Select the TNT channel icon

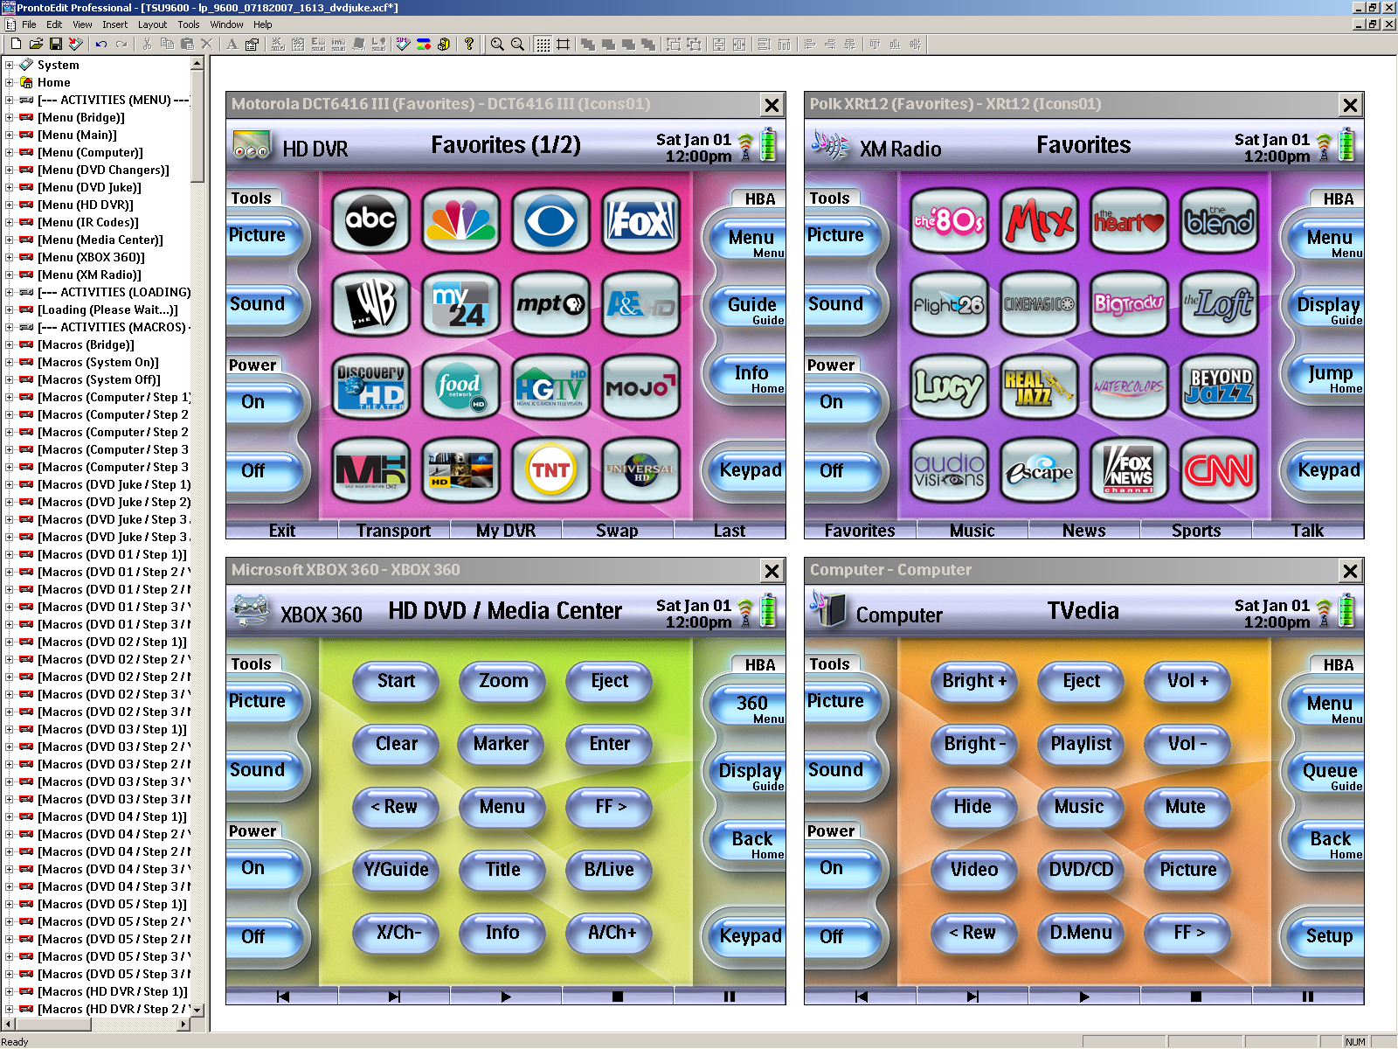(x=550, y=469)
